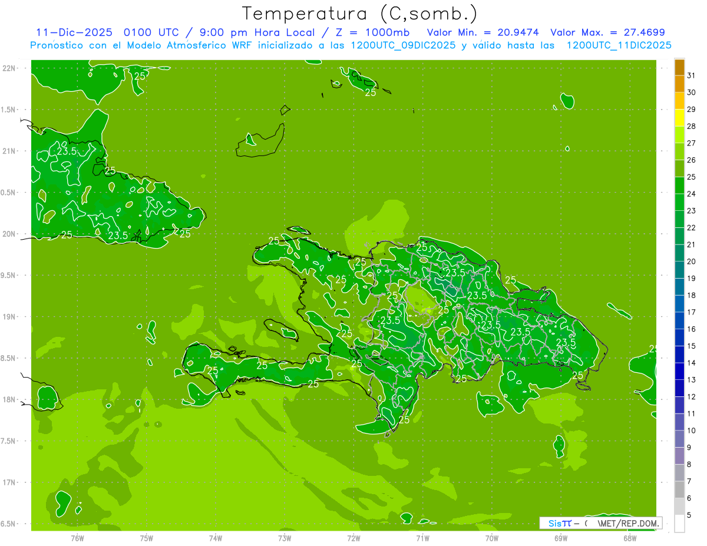The image size is (707, 546).
Task: Click the '19N' latitude axis label
Action: [8, 317]
